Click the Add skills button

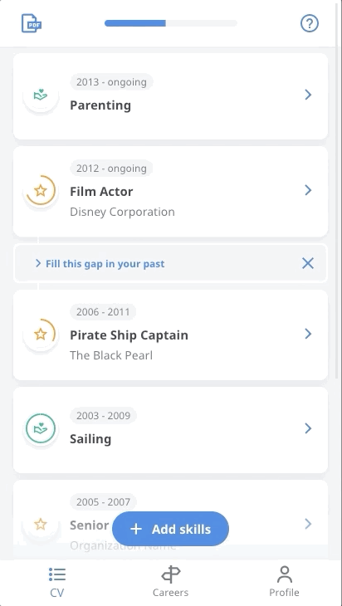pyautogui.click(x=170, y=529)
